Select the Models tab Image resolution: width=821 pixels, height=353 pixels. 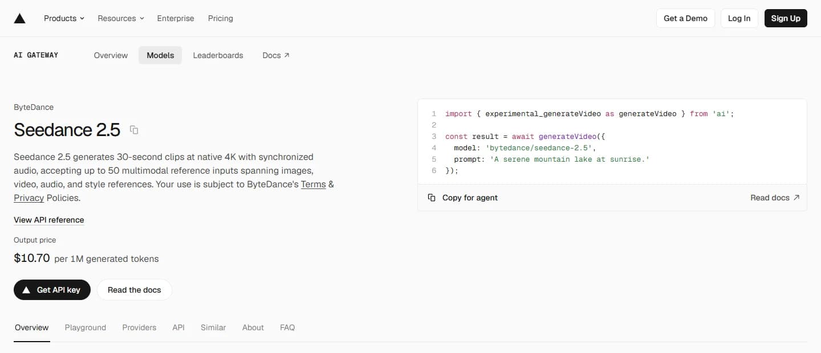[160, 55]
